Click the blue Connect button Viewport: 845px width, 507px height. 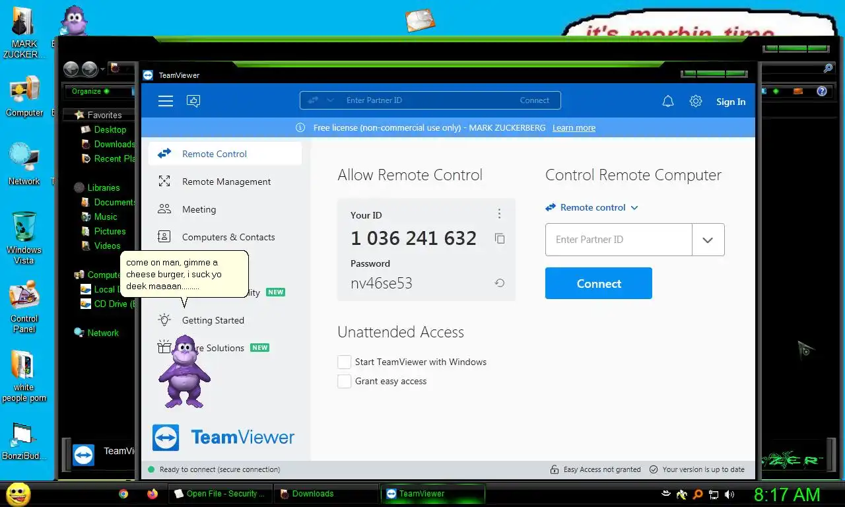point(599,283)
